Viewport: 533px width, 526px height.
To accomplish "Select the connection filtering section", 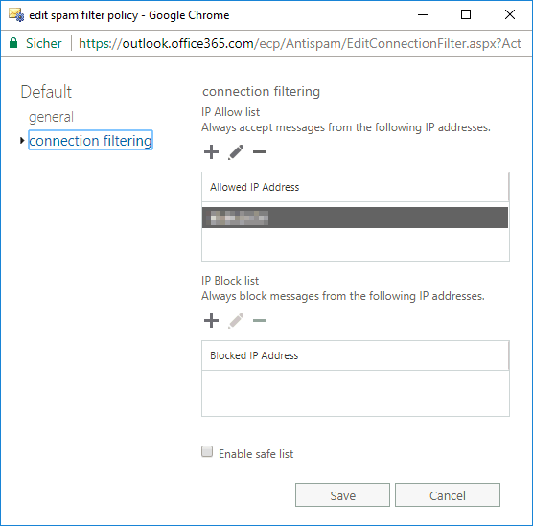I will pyautogui.click(x=90, y=140).
